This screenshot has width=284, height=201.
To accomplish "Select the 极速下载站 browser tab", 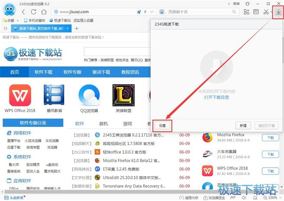I will (41, 28).
